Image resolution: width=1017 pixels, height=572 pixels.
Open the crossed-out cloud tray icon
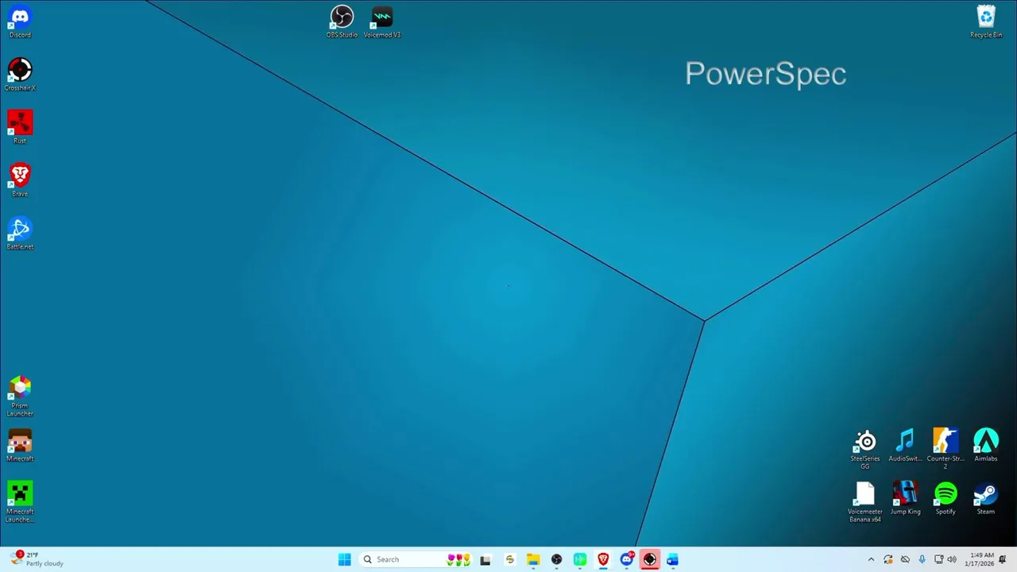click(x=905, y=559)
